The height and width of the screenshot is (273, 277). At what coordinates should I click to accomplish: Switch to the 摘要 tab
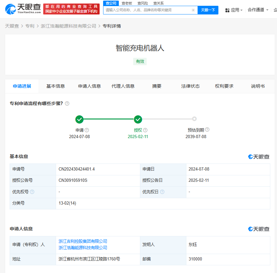157,86
